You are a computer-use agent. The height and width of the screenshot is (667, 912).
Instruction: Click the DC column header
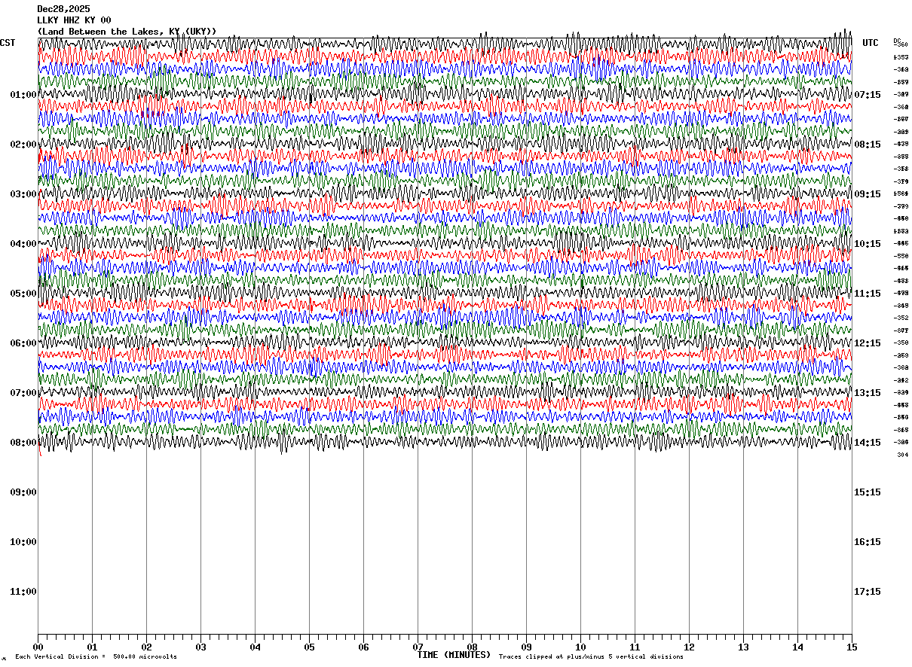pyautogui.click(x=897, y=41)
